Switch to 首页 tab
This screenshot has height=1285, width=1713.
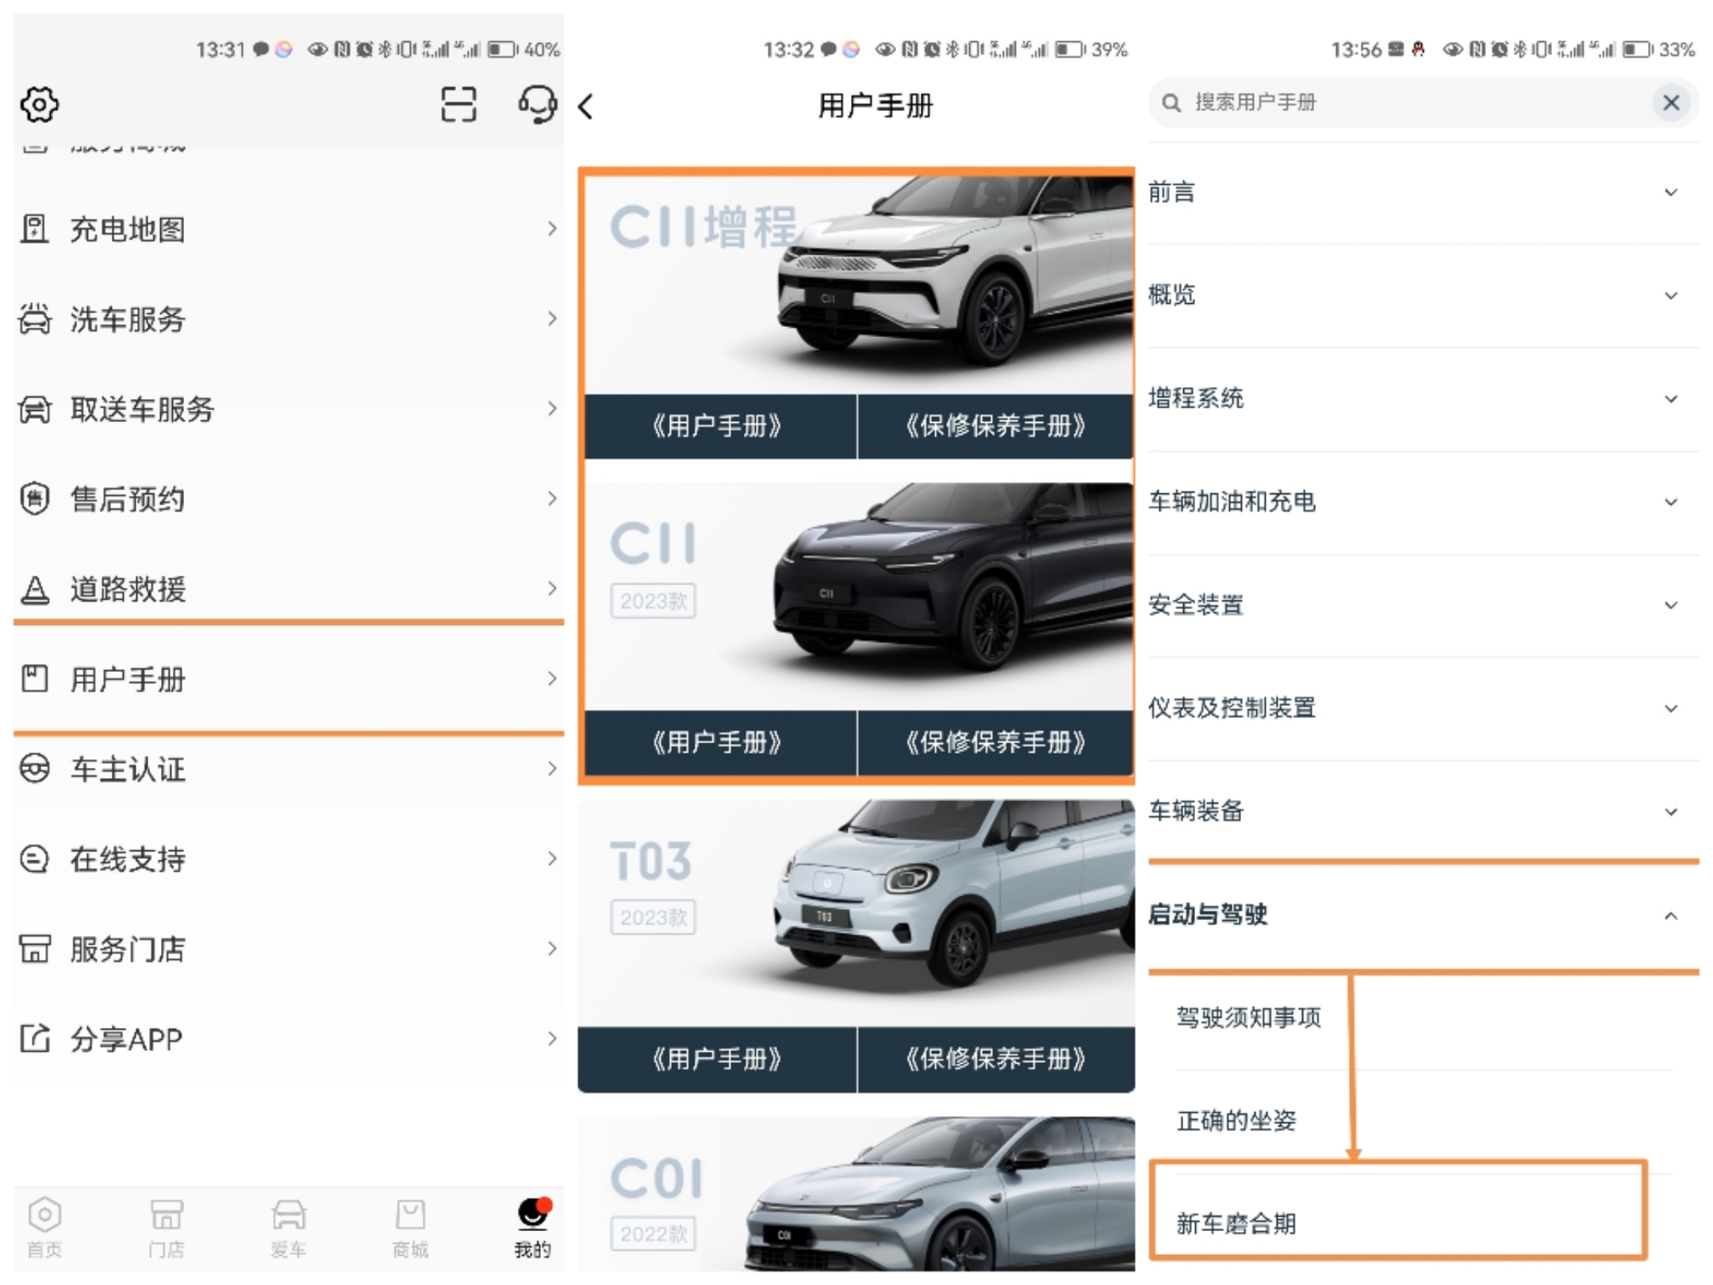point(44,1228)
